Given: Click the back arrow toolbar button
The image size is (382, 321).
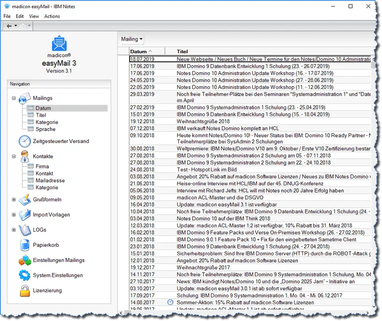Looking at the screenshot, I should click(9, 26).
